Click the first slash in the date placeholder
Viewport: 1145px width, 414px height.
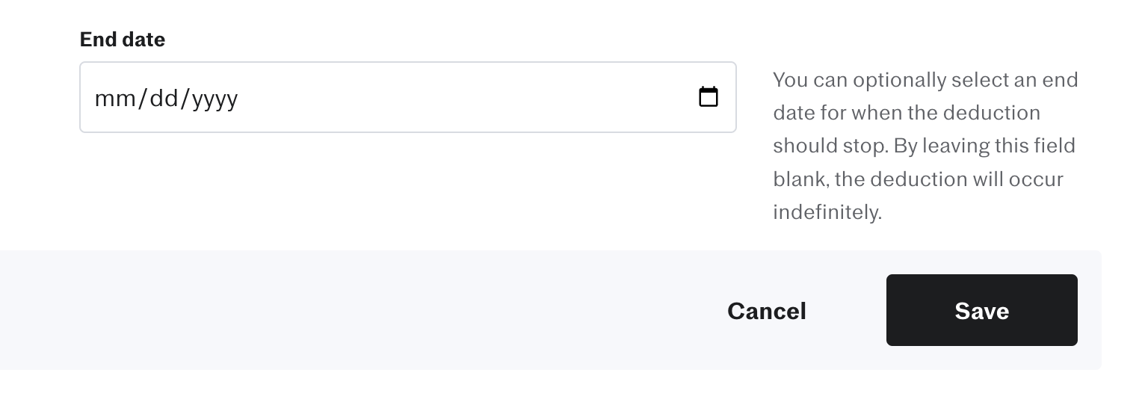click(x=141, y=98)
